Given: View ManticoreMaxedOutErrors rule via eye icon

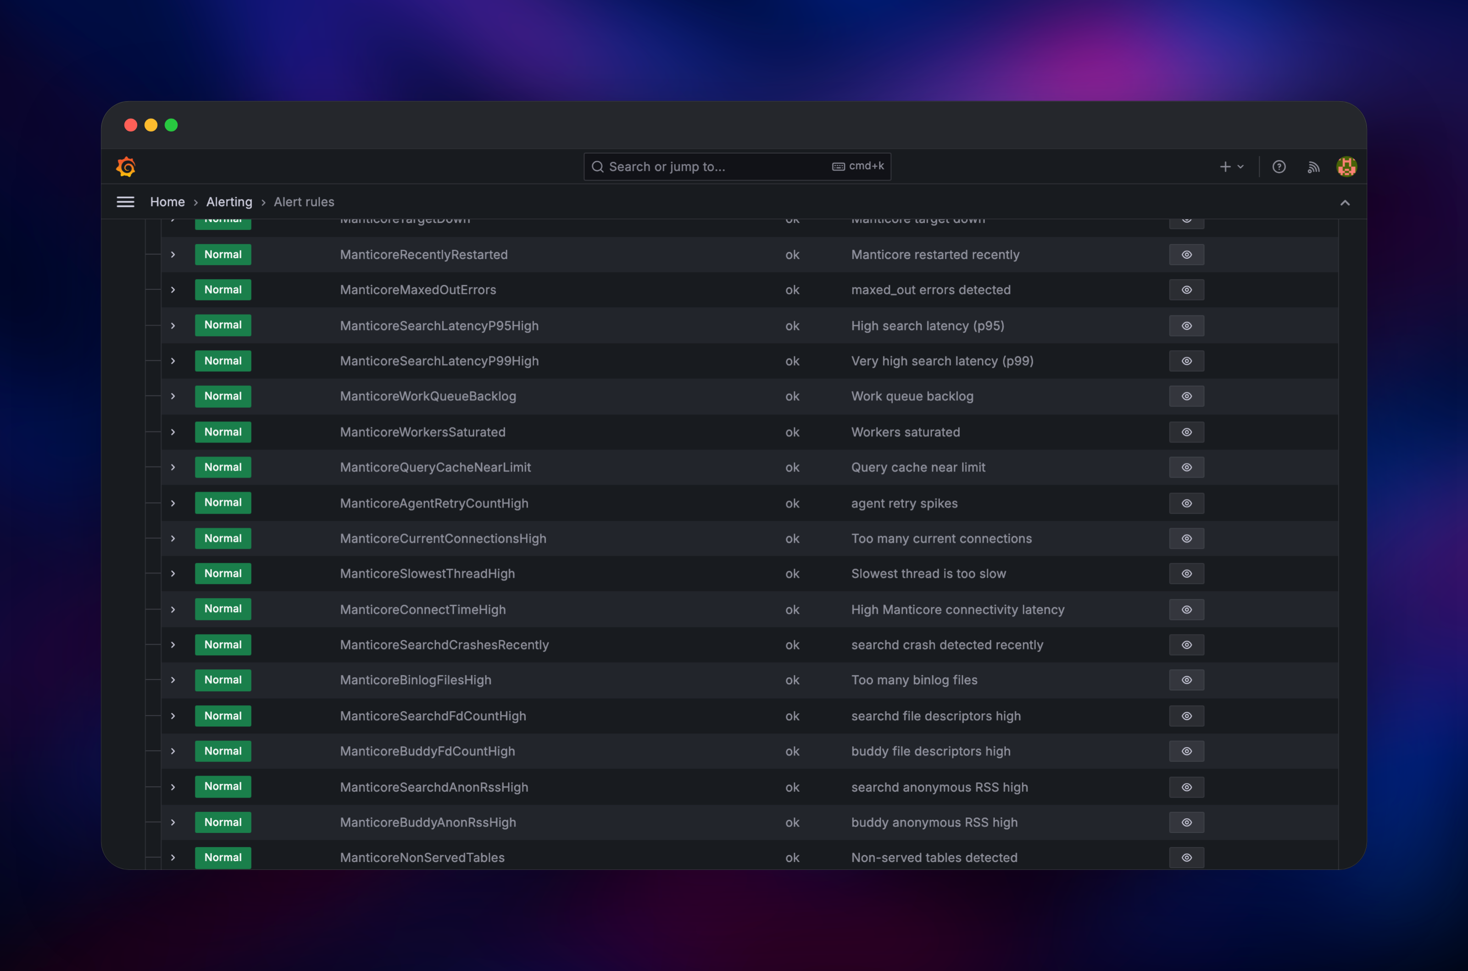Looking at the screenshot, I should click(1186, 290).
